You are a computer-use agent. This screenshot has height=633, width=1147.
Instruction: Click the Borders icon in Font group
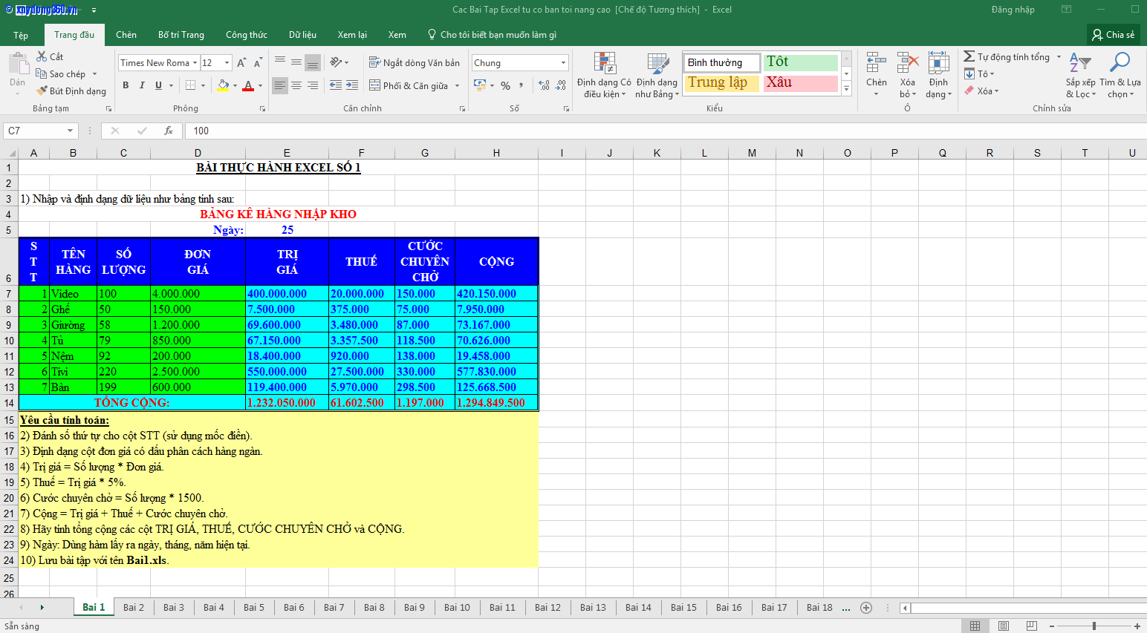191,85
